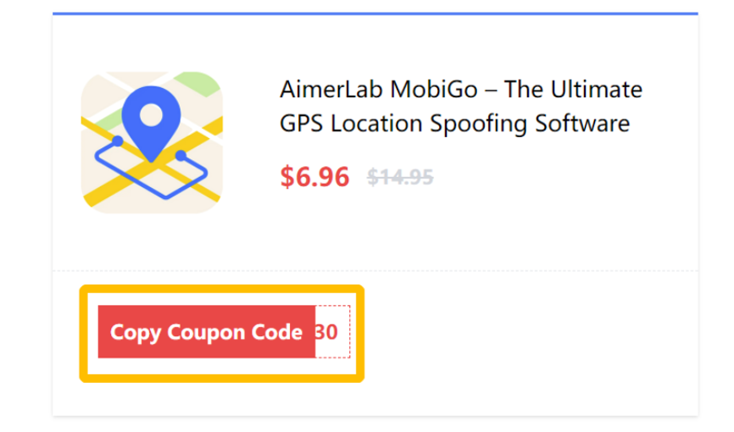
Task: Click the word Ultimate in the product title
Action: tap(597, 89)
